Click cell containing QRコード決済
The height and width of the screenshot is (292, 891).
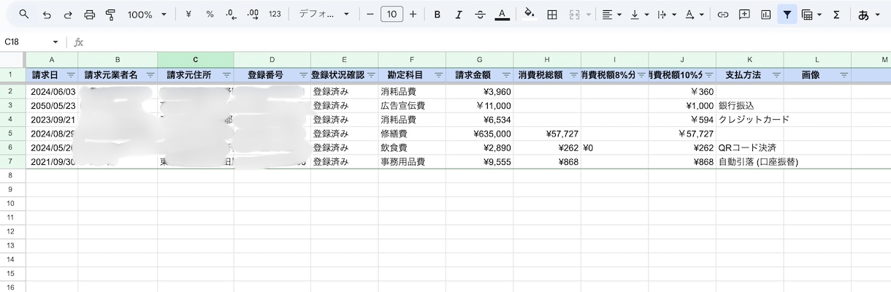tap(750, 147)
